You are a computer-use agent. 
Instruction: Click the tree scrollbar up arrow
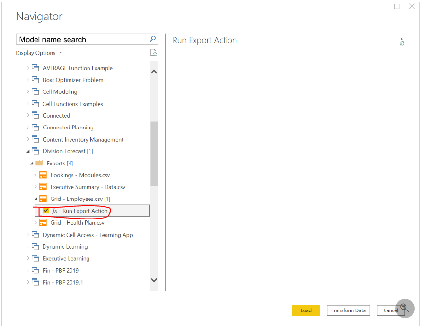(154, 72)
